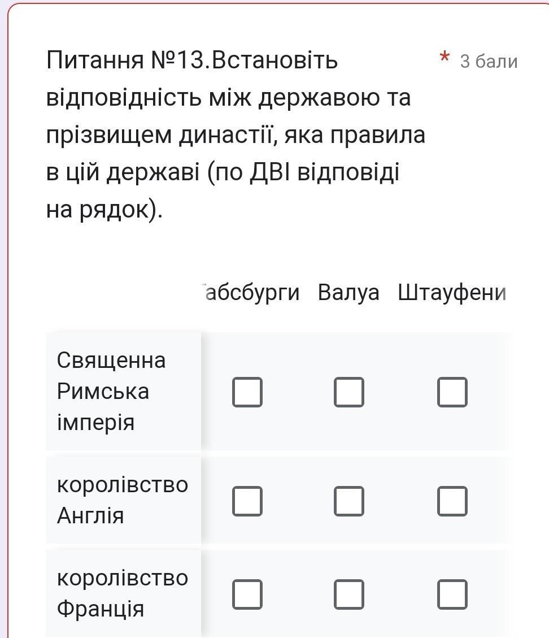Image resolution: width=549 pixels, height=638 pixels.
Task: Click the red required asterisk
Action: (x=445, y=58)
